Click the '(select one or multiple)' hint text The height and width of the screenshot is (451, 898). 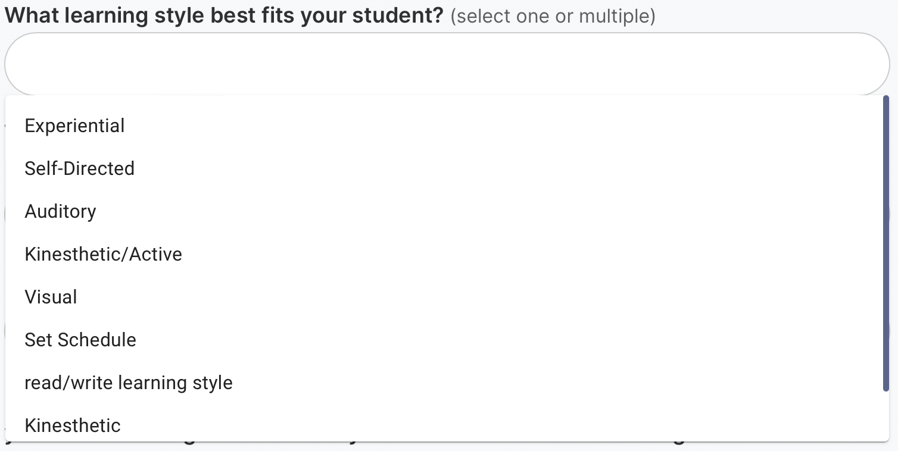coord(553,16)
